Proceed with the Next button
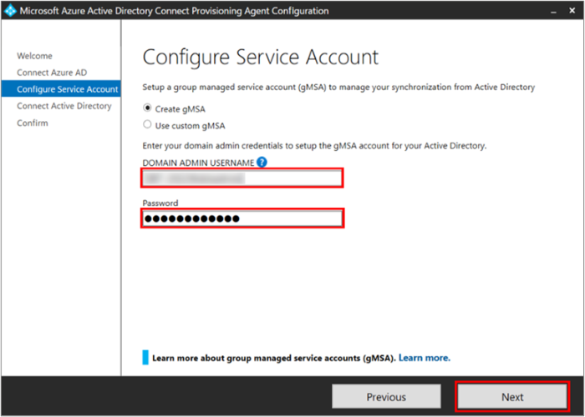 point(512,397)
